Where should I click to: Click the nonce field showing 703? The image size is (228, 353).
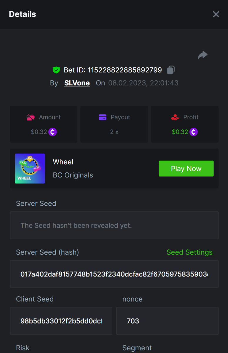tap(167, 321)
